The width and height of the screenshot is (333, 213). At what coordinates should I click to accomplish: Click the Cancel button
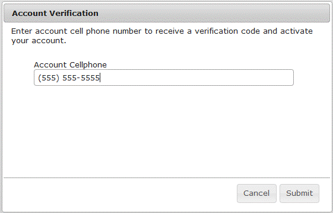(x=256, y=193)
